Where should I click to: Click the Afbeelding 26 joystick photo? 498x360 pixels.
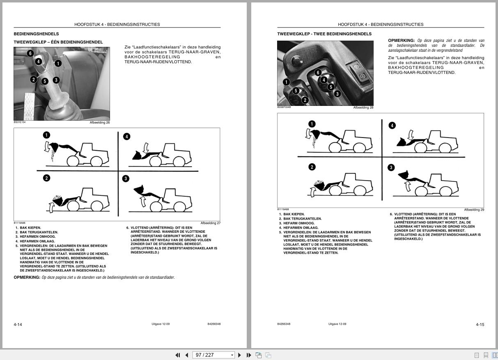pyautogui.click(x=62, y=84)
